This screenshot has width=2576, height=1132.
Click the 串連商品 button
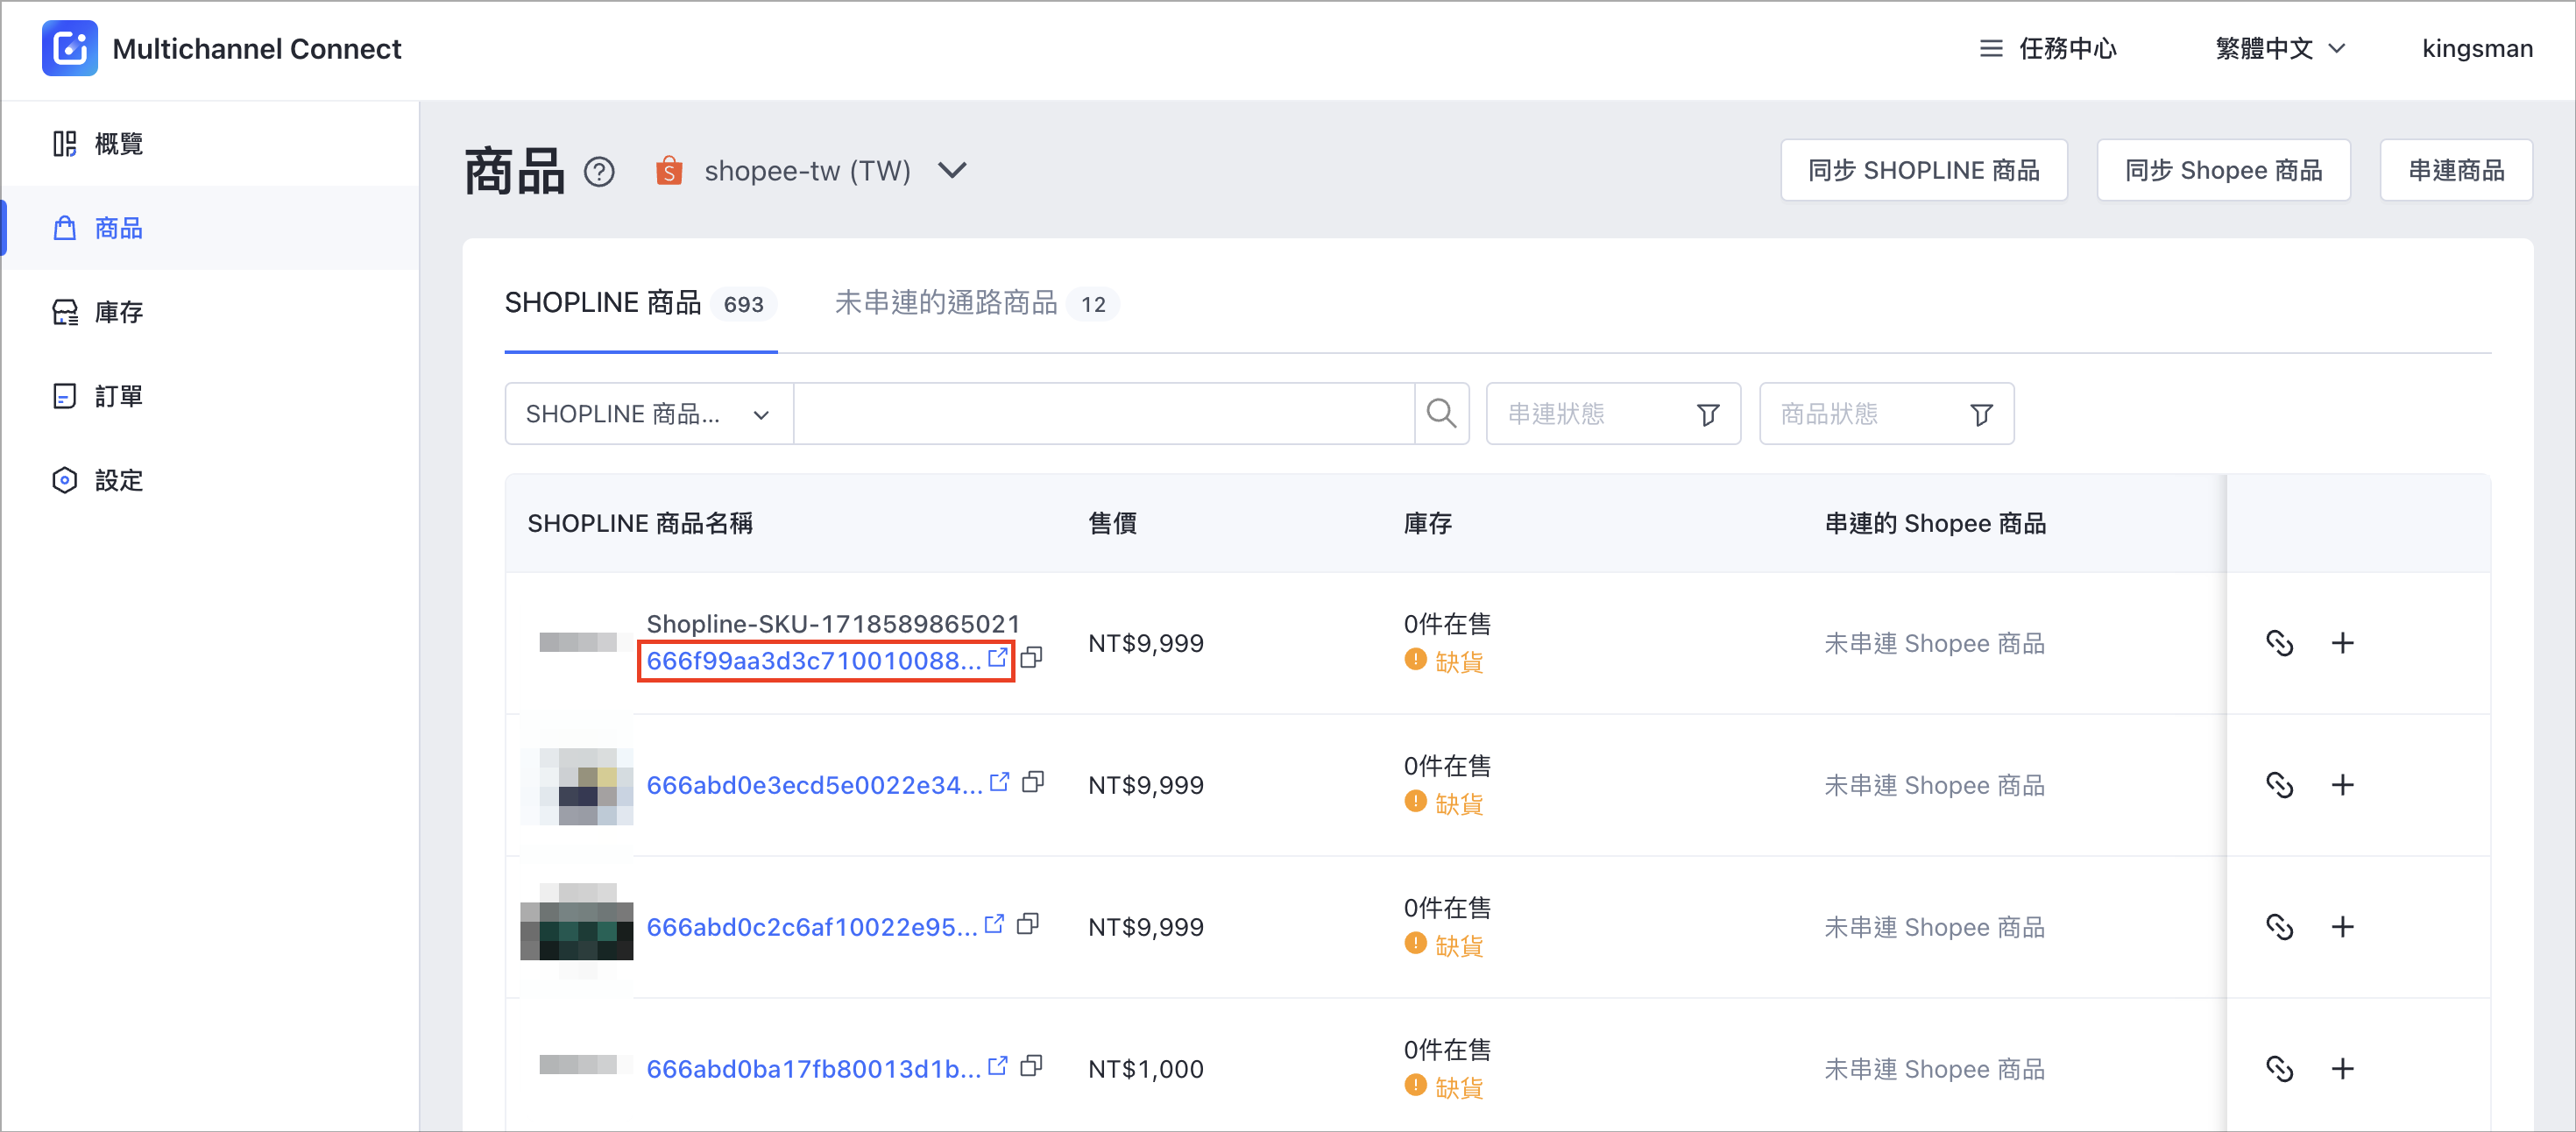[x=2455, y=170]
